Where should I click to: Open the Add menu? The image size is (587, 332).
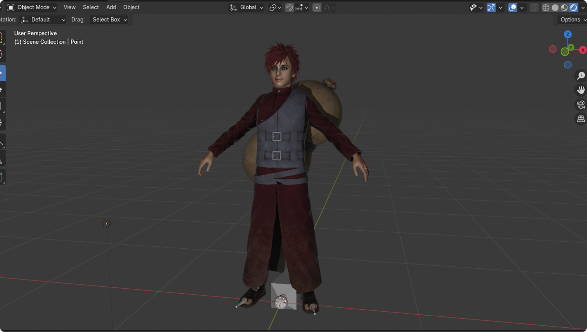pos(111,7)
